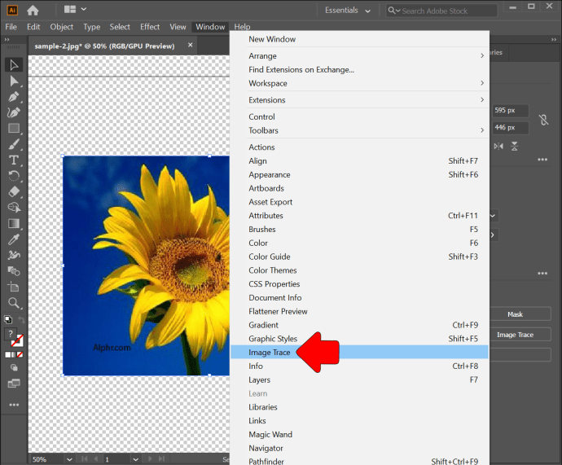Click the Search Adobe Stock field
This screenshot has height=465, width=562.
click(x=447, y=11)
